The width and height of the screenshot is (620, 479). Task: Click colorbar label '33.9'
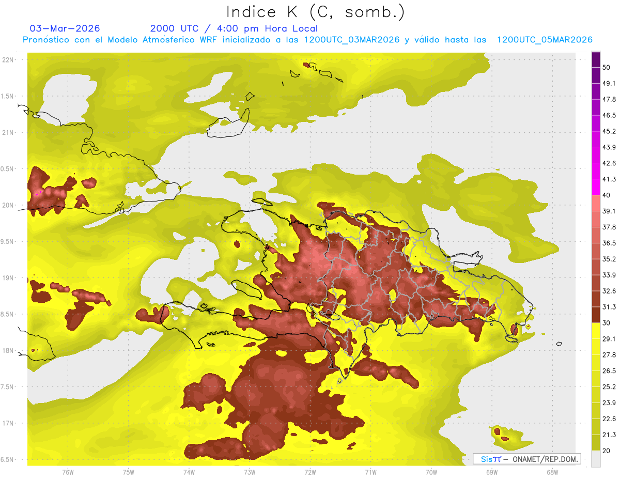[609, 275]
